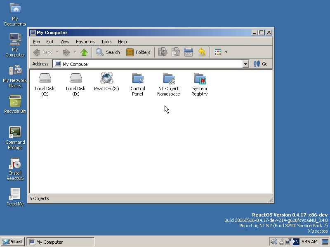Close the My Computer window
This screenshot has width=330, height=247.
[269, 33]
